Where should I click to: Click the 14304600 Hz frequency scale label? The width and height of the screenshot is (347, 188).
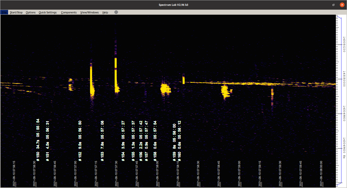click(344, 148)
